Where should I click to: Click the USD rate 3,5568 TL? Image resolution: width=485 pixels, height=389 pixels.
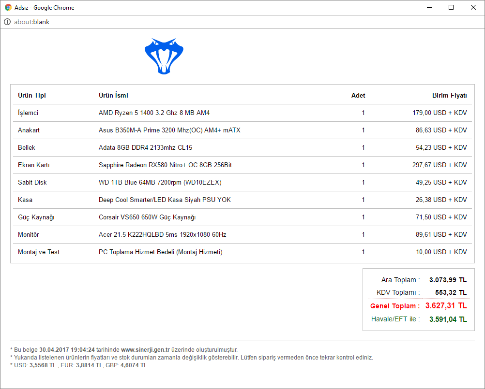tap(43, 365)
